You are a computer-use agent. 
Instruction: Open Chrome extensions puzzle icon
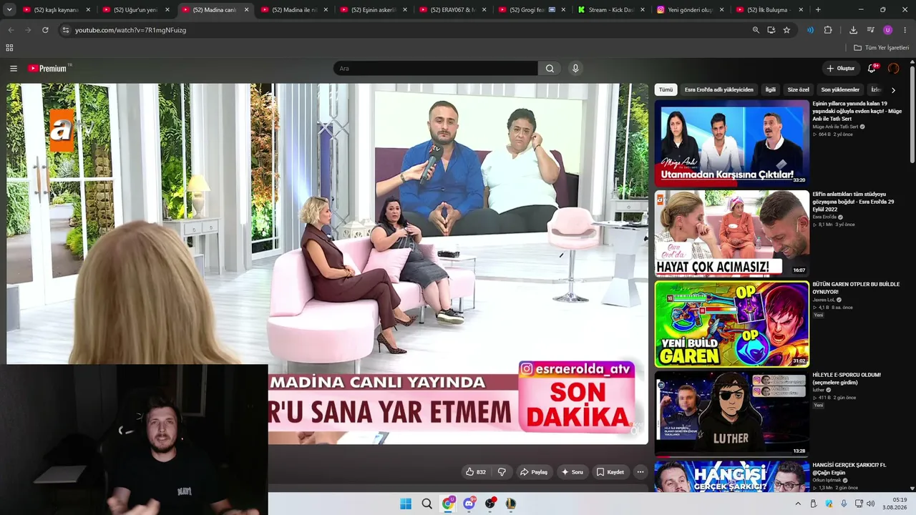point(828,30)
